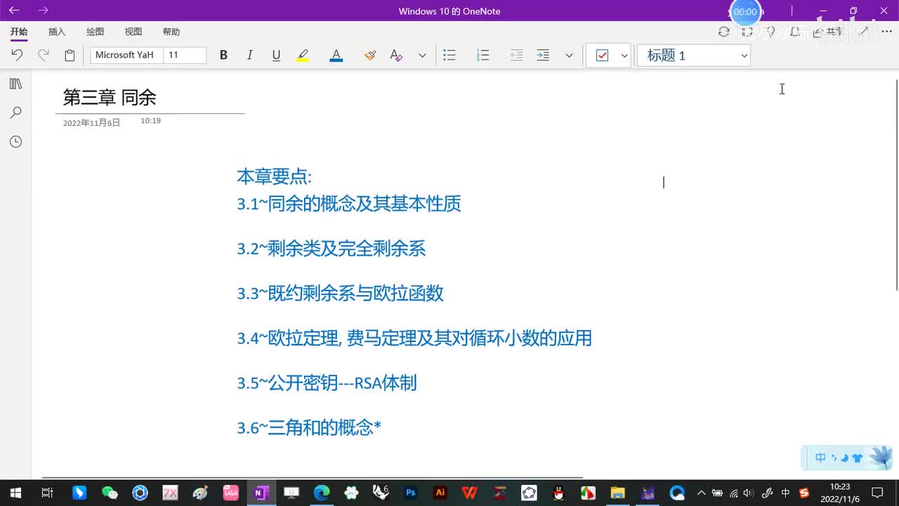This screenshot has height=506, width=899.
Task: Toggle italic formatting
Action: (249, 55)
